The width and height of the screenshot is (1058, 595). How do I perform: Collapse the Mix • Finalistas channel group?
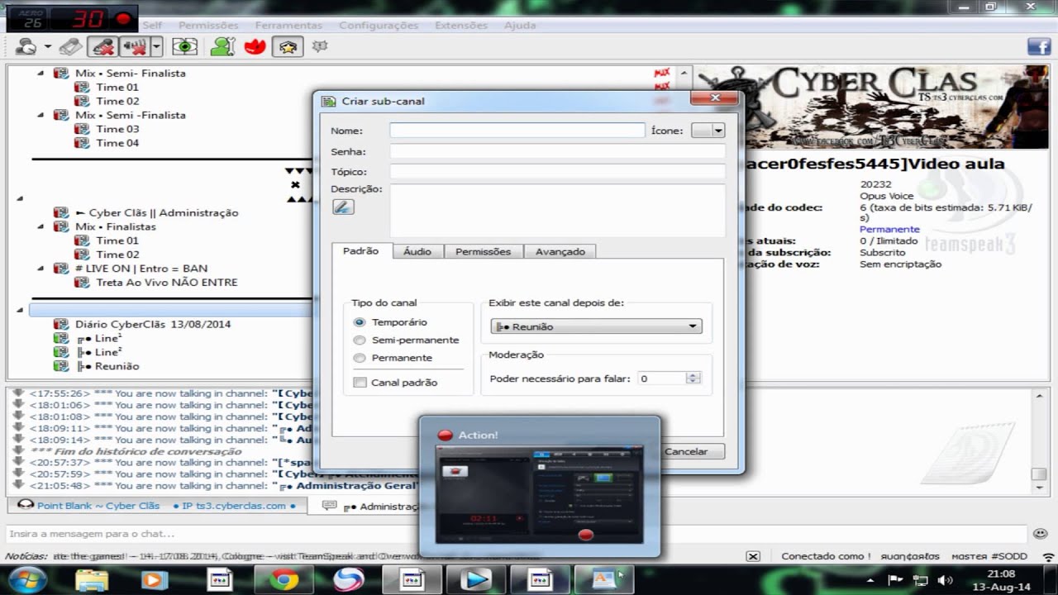(41, 226)
